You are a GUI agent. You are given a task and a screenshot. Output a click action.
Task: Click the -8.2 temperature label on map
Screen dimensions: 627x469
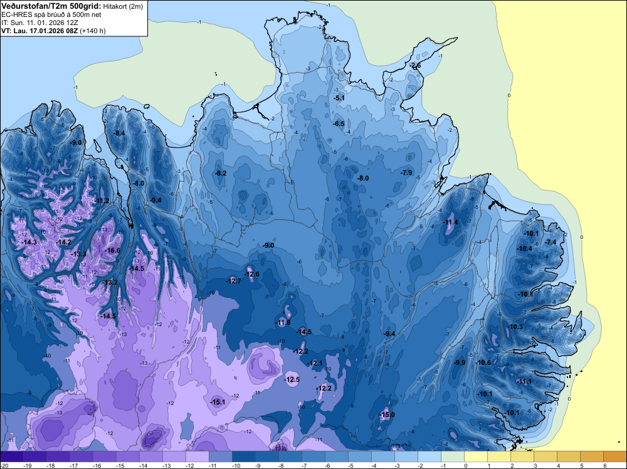click(221, 174)
